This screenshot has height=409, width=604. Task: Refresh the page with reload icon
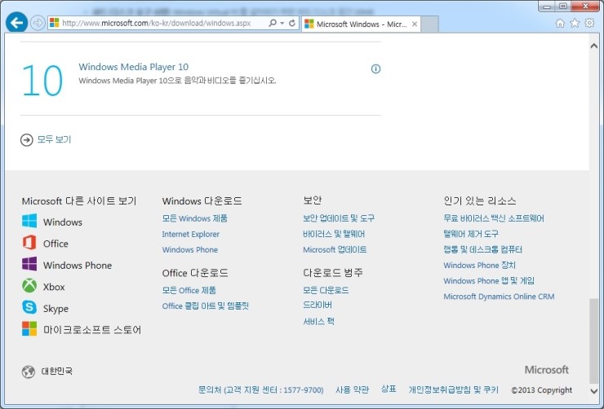click(292, 23)
